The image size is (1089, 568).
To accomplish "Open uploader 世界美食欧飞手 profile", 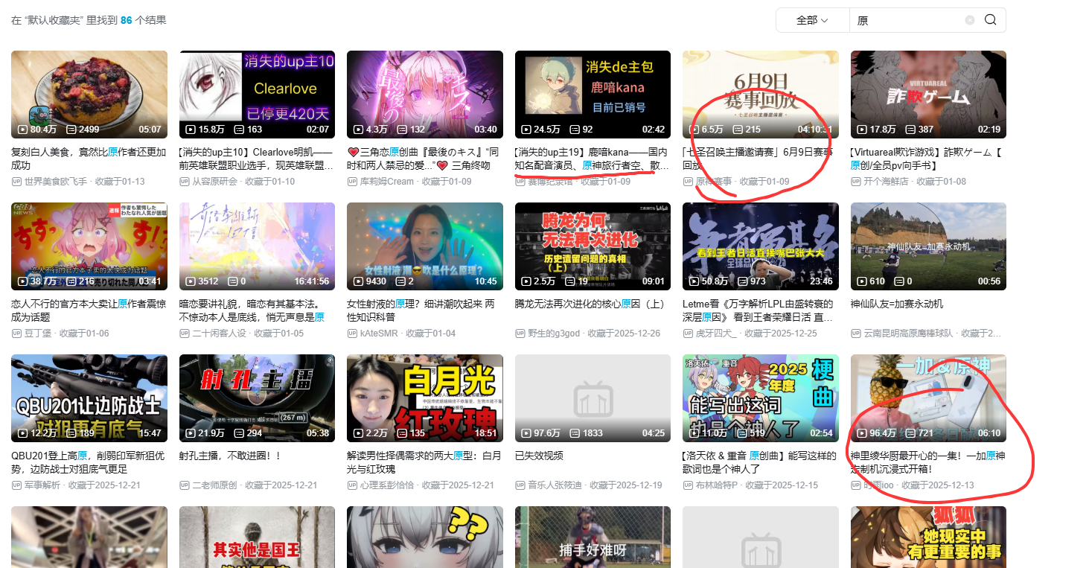I will (55, 182).
